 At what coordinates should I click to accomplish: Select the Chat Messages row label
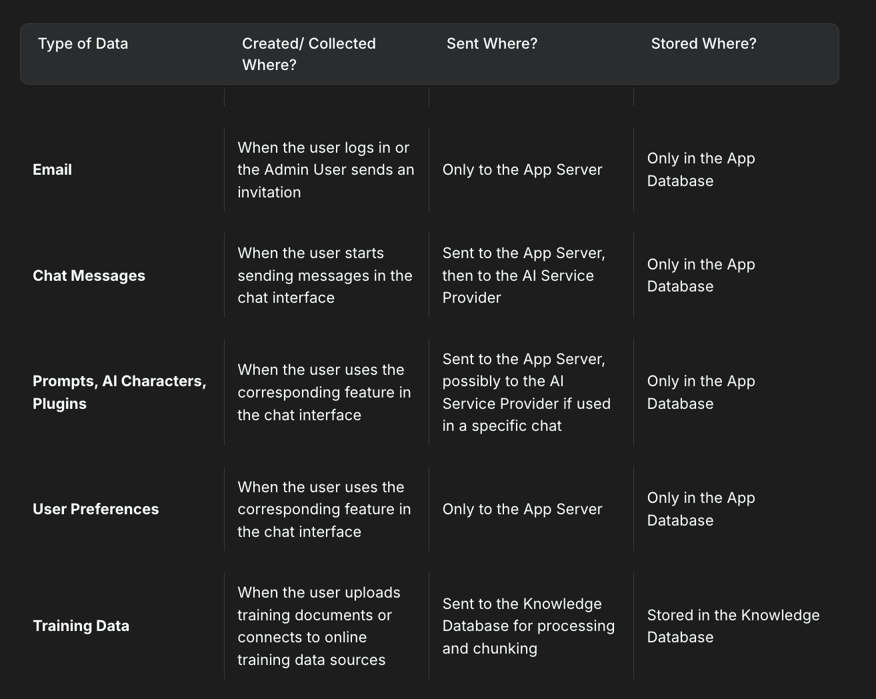tap(89, 275)
